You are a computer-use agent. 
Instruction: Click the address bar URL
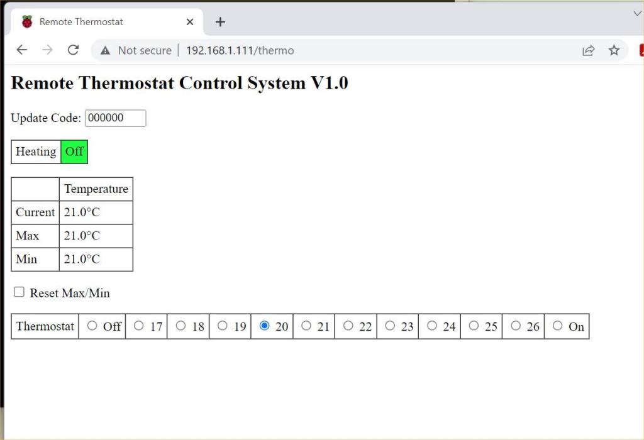[x=240, y=50]
